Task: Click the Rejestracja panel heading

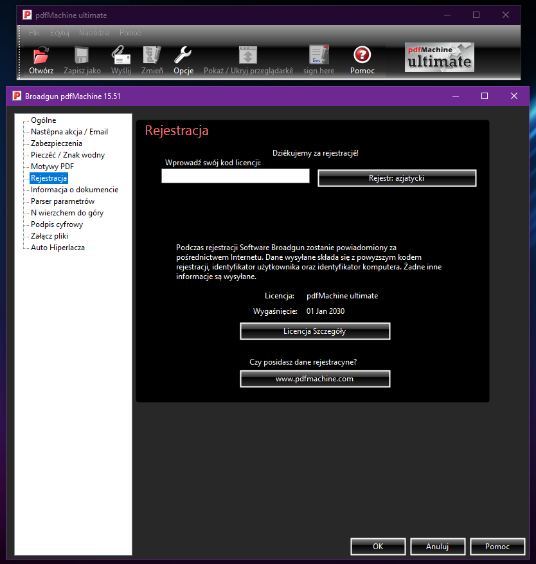Action: coord(177,130)
